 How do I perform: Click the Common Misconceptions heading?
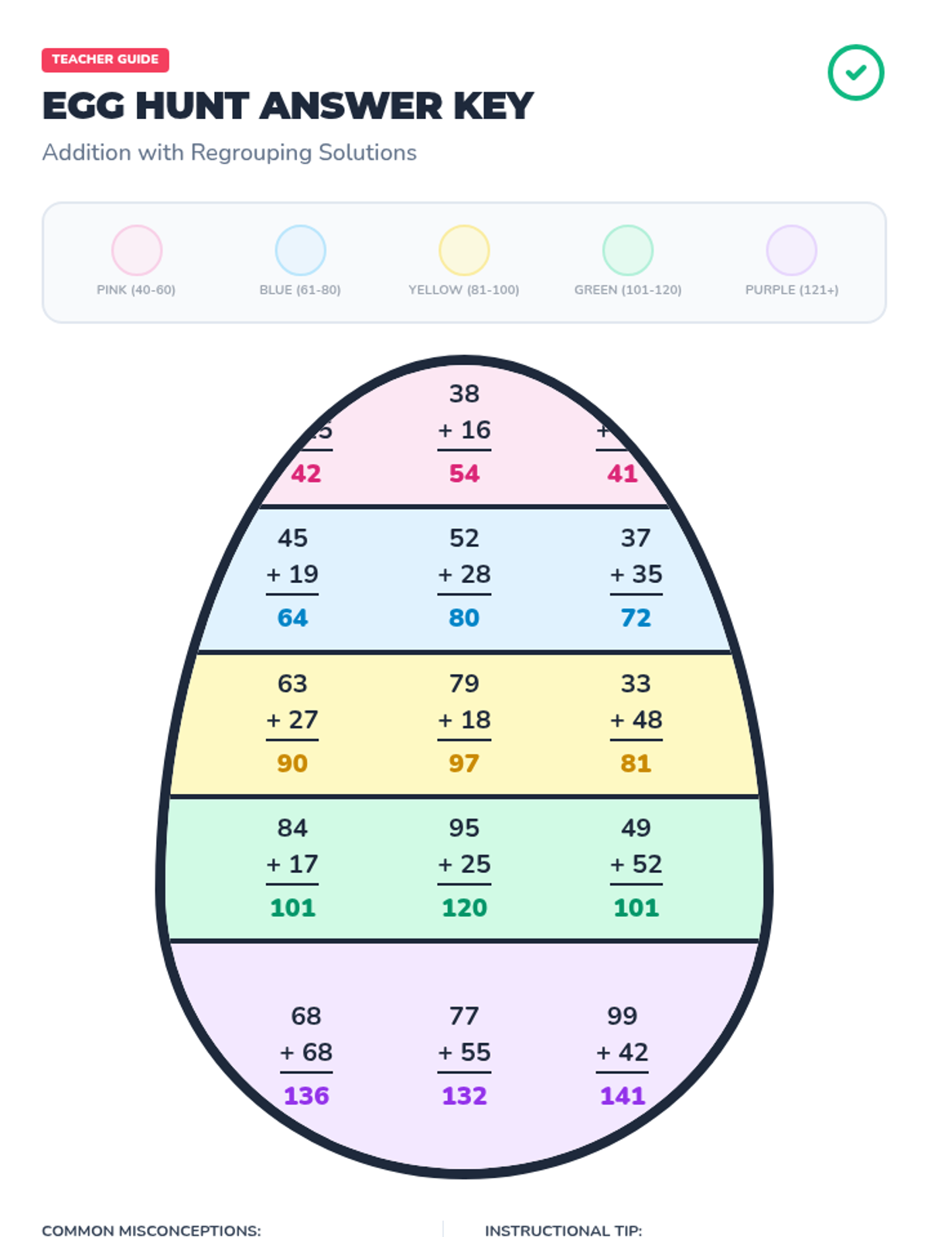(152, 1229)
